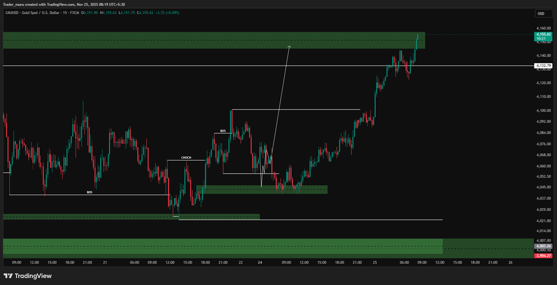557x285 pixels.
Task: Click the date label 22 on time axis
Action: pos(240,263)
